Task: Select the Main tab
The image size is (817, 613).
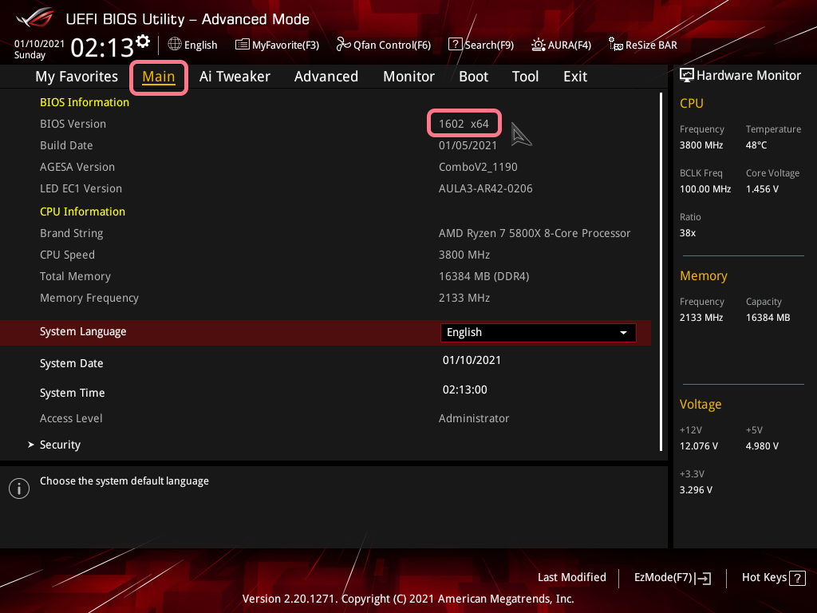Action: coord(159,77)
